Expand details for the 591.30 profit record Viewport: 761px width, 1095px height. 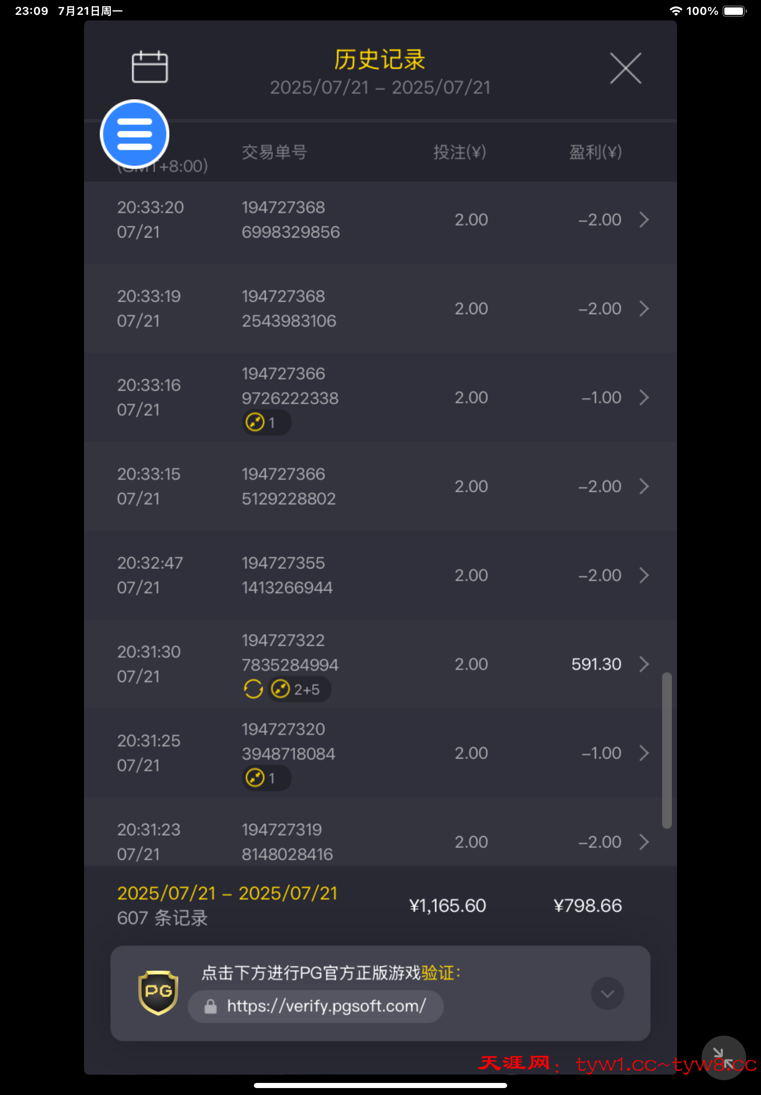click(x=644, y=664)
